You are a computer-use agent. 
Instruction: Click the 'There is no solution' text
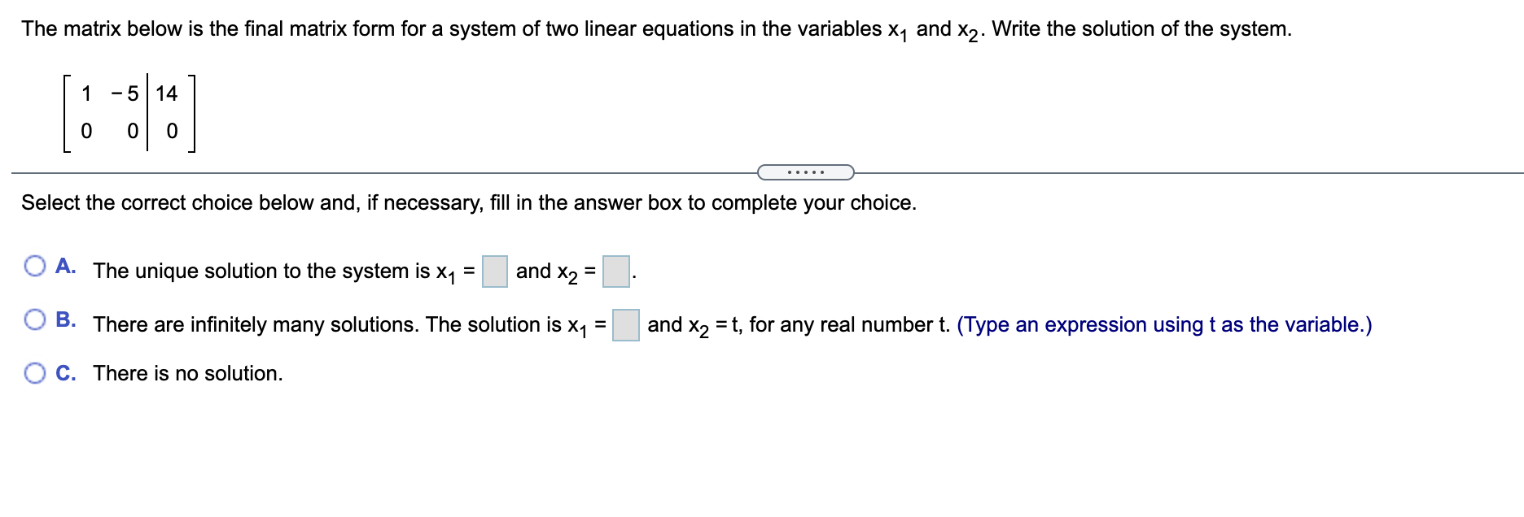pyautogui.click(x=186, y=373)
